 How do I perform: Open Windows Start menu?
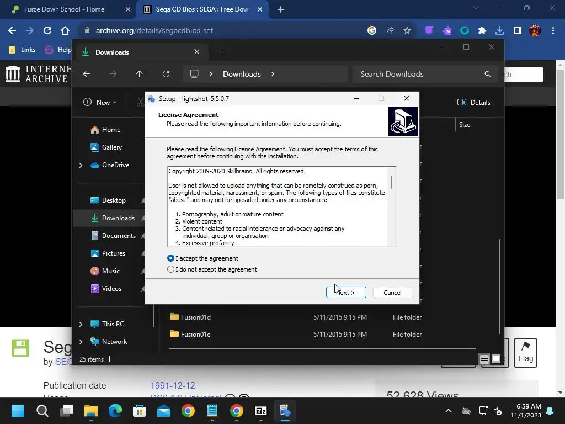pyautogui.click(x=18, y=411)
